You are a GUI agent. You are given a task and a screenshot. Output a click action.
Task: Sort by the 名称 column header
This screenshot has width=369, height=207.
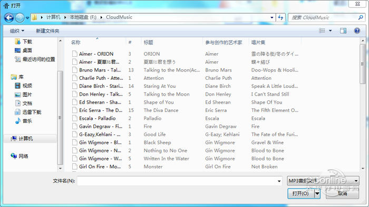(76, 43)
